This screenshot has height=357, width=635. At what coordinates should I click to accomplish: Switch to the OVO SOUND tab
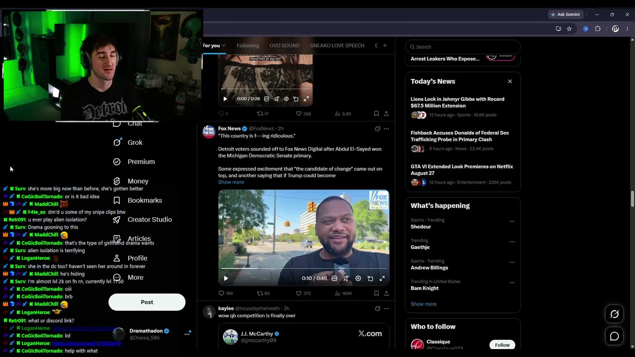[x=284, y=46]
